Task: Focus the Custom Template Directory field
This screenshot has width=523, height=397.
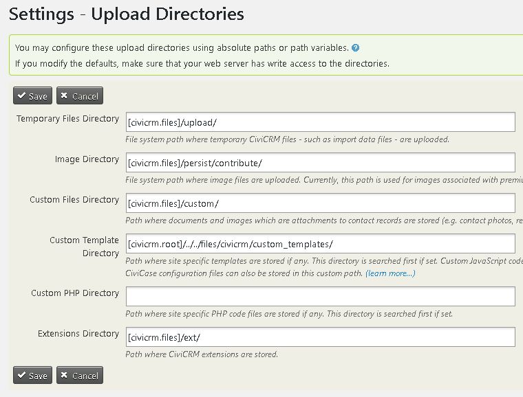Action: pyautogui.click(x=321, y=244)
